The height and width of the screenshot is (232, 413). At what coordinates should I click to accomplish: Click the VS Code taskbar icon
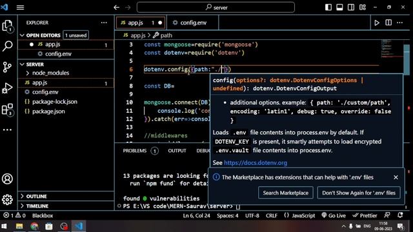click(79, 226)
